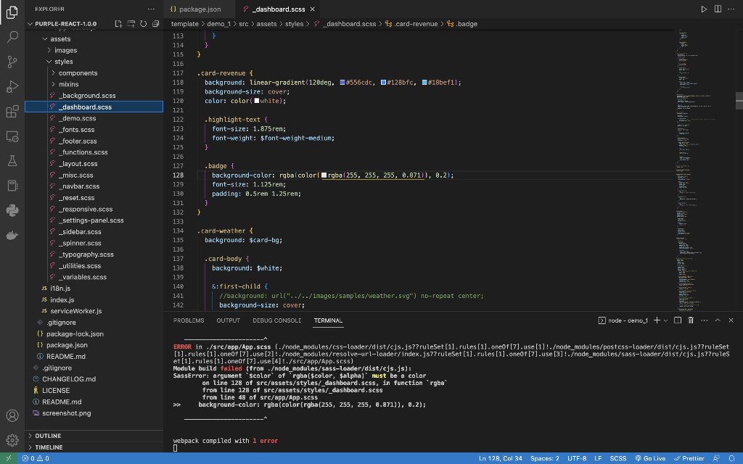The height and width of the screenshot is (464, 743).
Task: Expand the images folder
Action: (x=65, y=50)
